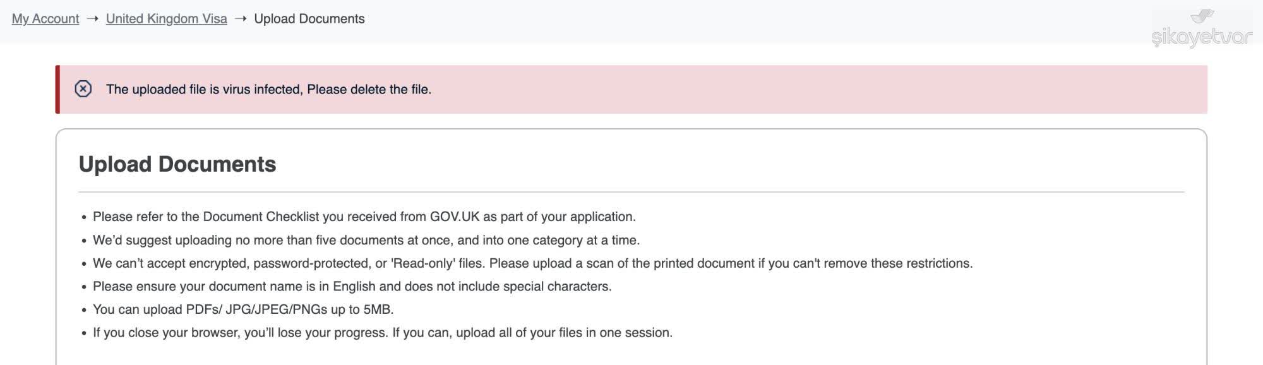The width and height of the screenshot is (1263, 365).
Task: Click the divider line under Upload Documents heading
Action: [631, 191]
